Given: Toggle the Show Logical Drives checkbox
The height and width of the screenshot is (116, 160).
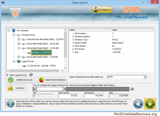Looking at the screenshot, I should tap(7, 75).
